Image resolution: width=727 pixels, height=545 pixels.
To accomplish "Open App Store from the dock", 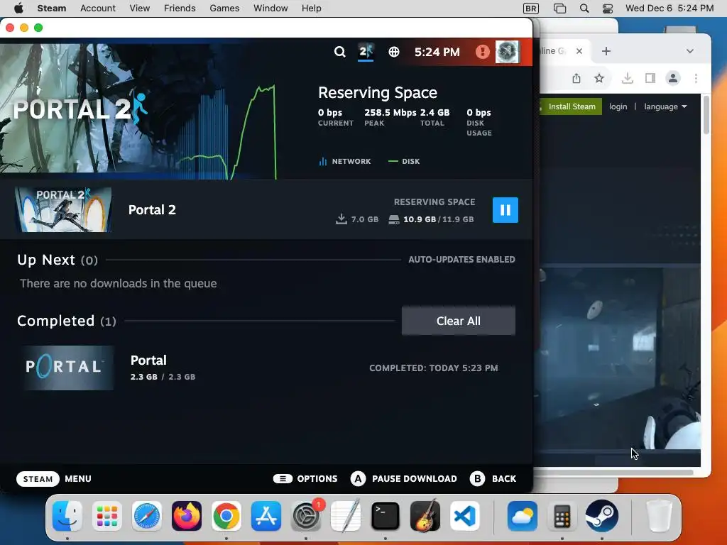I will pyautogui.click(x=266, y=516).
